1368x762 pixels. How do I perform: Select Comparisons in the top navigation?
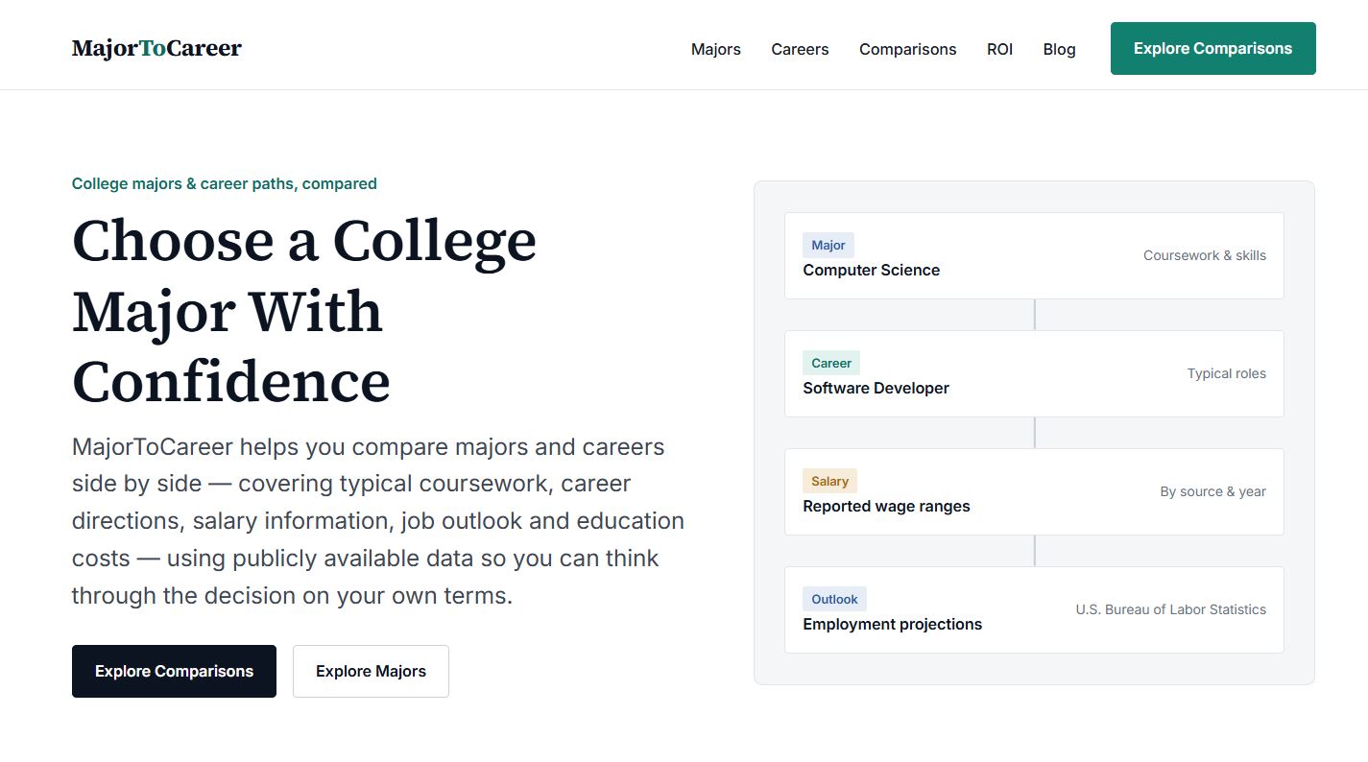click(x=907, y=49)
